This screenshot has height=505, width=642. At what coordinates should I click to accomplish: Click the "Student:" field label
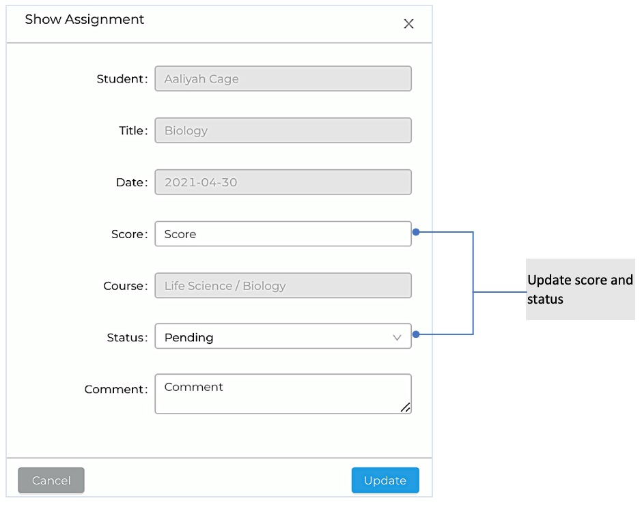[122, 79]
